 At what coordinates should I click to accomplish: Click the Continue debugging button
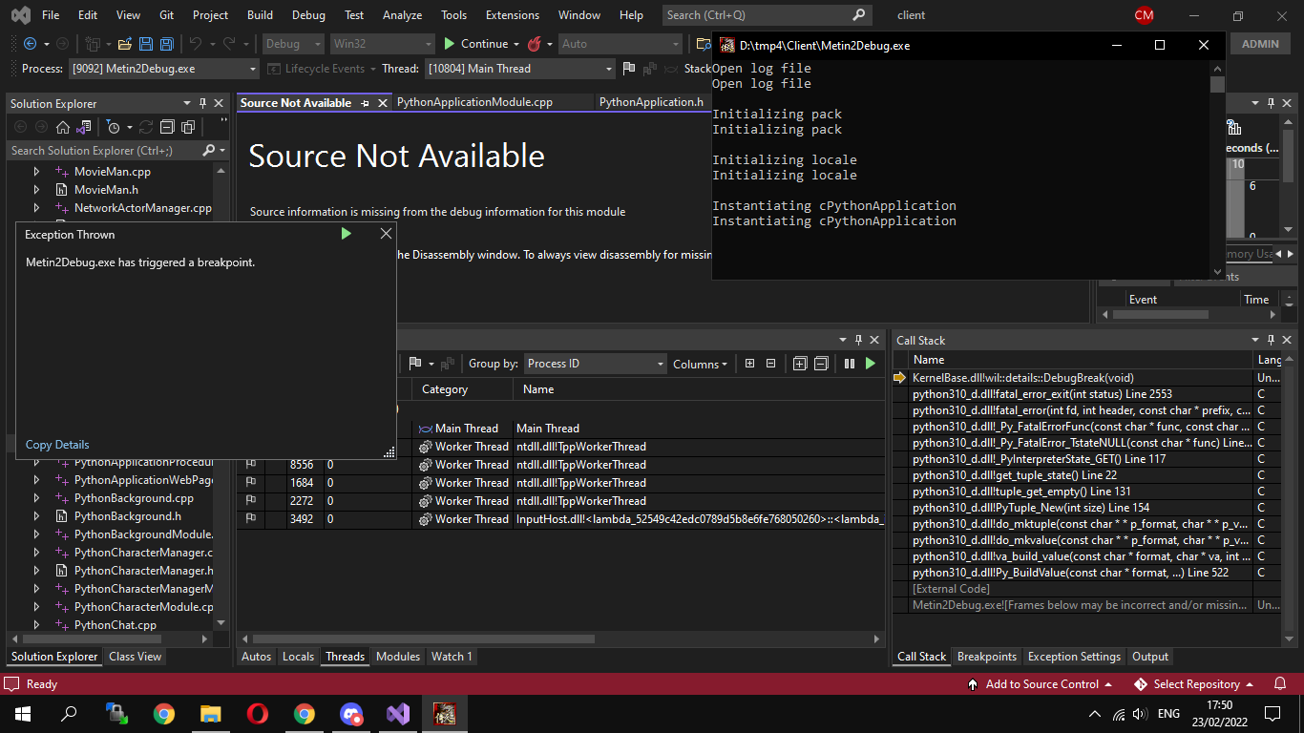pyautogui.click(x=474, y=44)
